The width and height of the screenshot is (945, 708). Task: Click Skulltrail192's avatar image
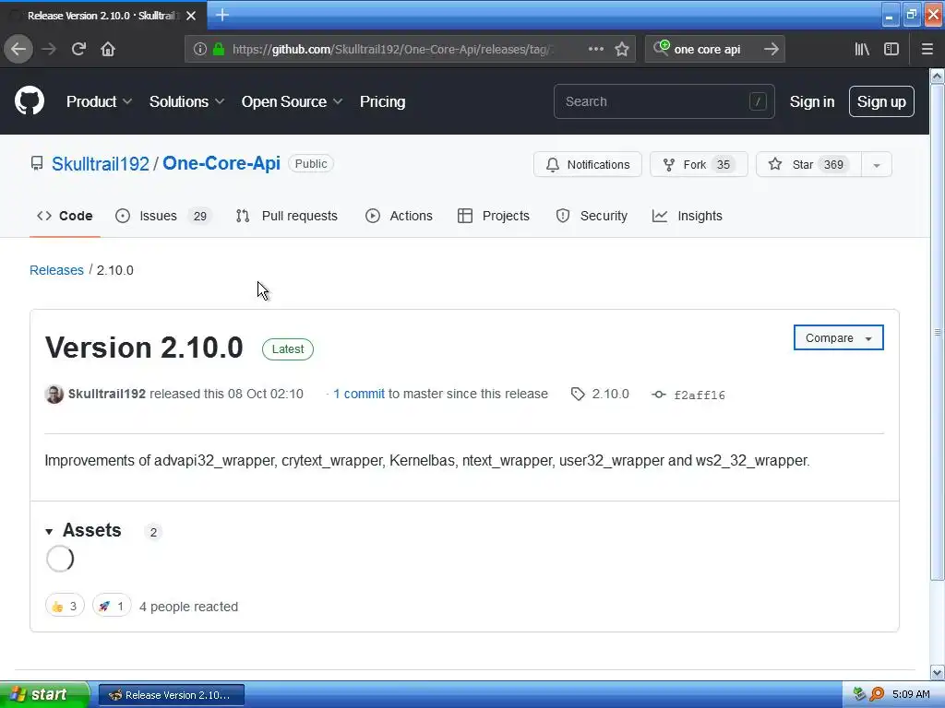click(54, 395)
